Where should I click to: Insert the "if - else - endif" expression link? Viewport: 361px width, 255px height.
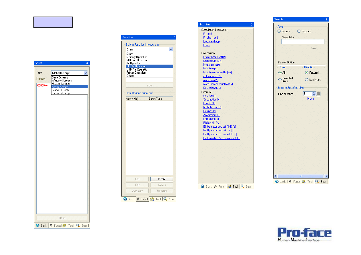click(x=211, y=38)
